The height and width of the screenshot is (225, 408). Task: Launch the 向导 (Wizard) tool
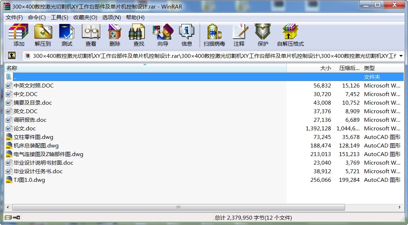tap(162, 35)
